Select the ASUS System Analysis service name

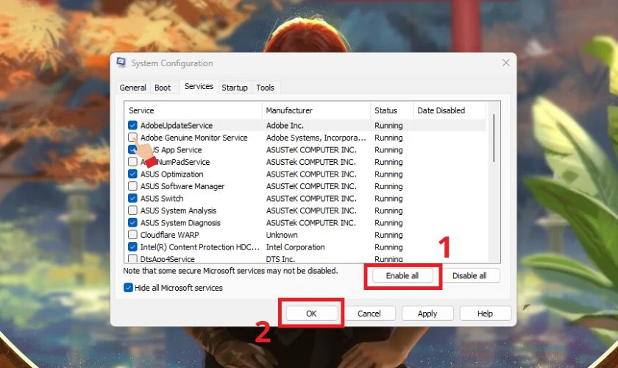(x=179, y=210)
